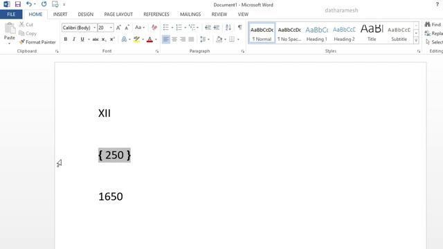Toggle Bold formatting
Screen dimensions: 443x249
(x=66, y=39)
